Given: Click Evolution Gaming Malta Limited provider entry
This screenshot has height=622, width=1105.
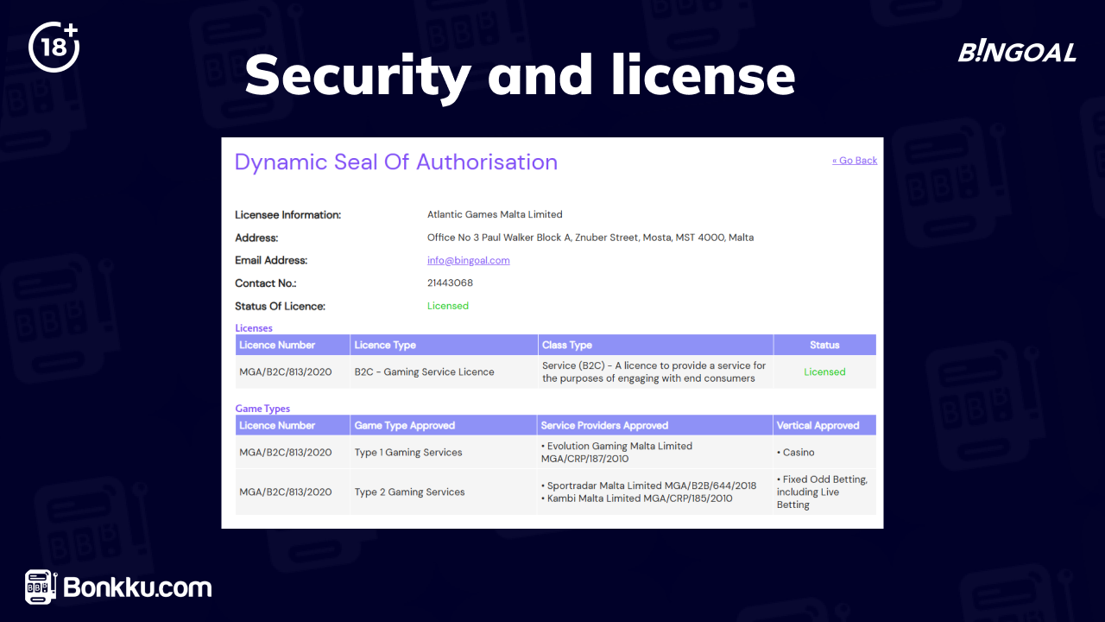Looking at the screenshot, I should pyautogui.click(x=616, y=452).
